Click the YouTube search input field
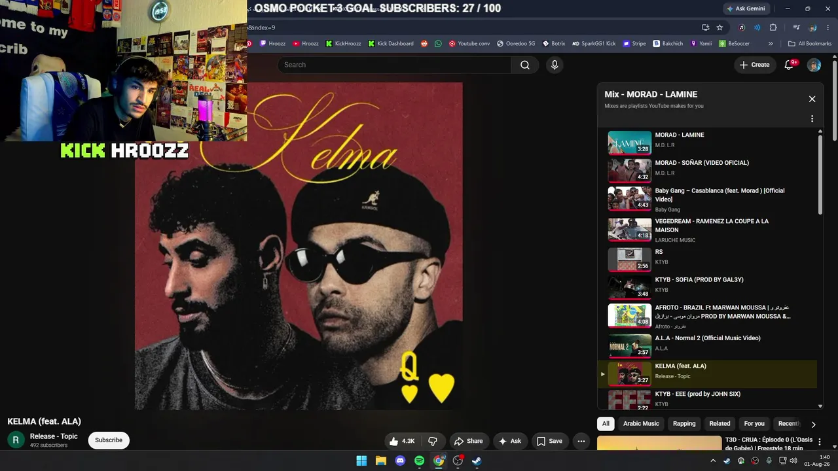This screenshot has height=471, width=838. click(394, 65)
